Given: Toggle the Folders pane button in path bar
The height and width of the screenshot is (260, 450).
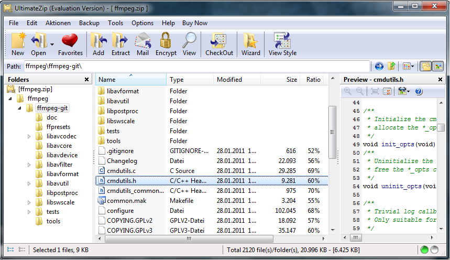Looking at the screenshot, I should click(x=426, y=67).
